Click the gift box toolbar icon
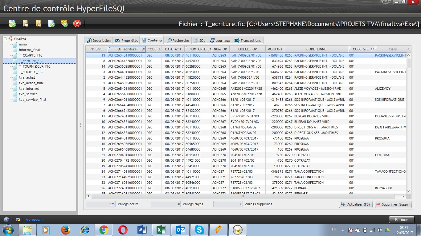 64,23
